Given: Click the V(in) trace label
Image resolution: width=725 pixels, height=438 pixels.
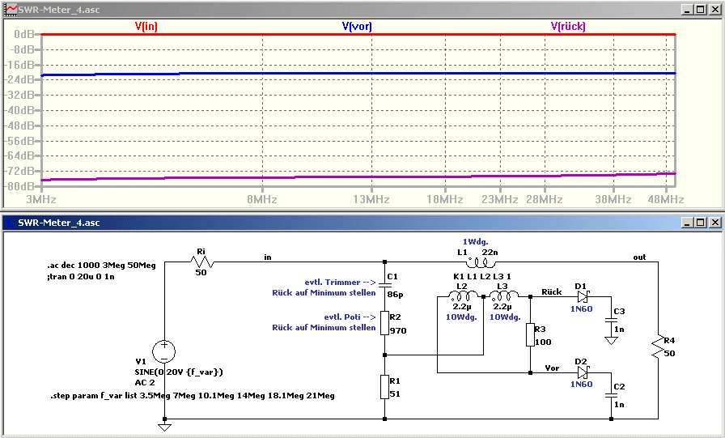Looking at the screenshot, I should click(x=146, y=27).
